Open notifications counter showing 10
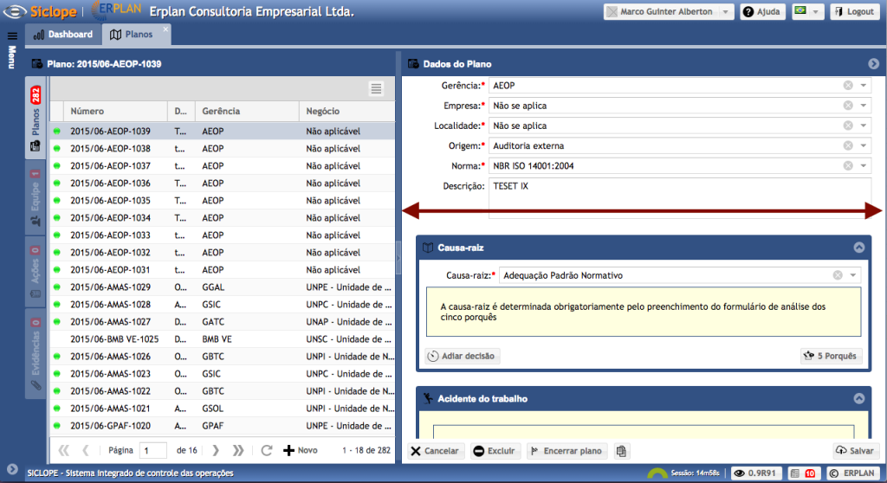This screenshot has height=483, width=887. coord(803,473)
